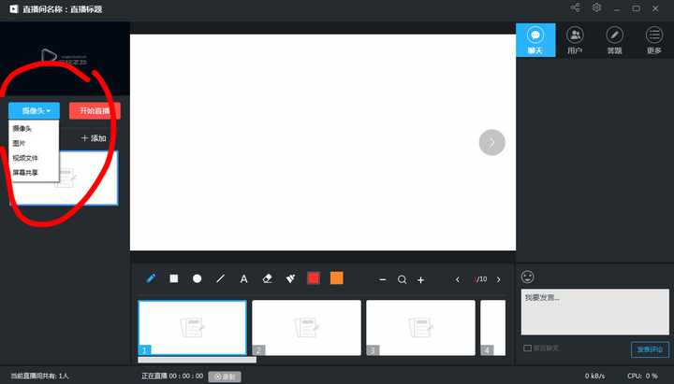Focus the chat message input box
The width and height of the screenshot is (674, 384).
pyautogui.click(x=595, y=312)
